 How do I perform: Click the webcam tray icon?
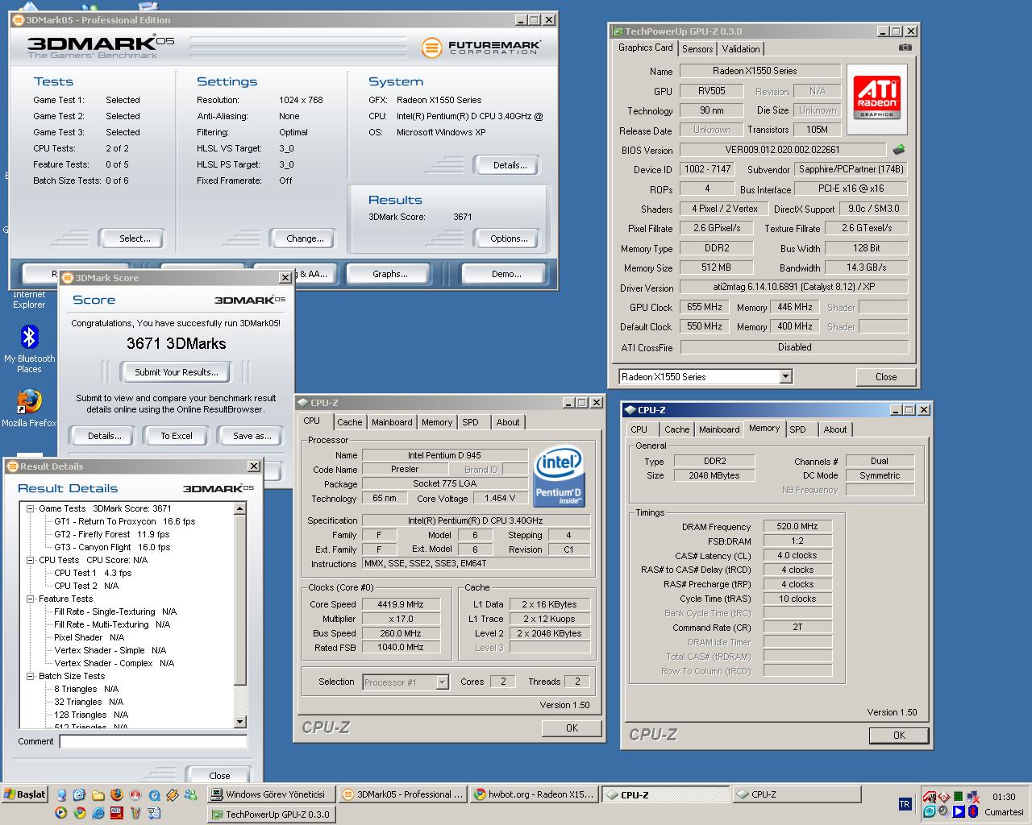pos(943,810)
